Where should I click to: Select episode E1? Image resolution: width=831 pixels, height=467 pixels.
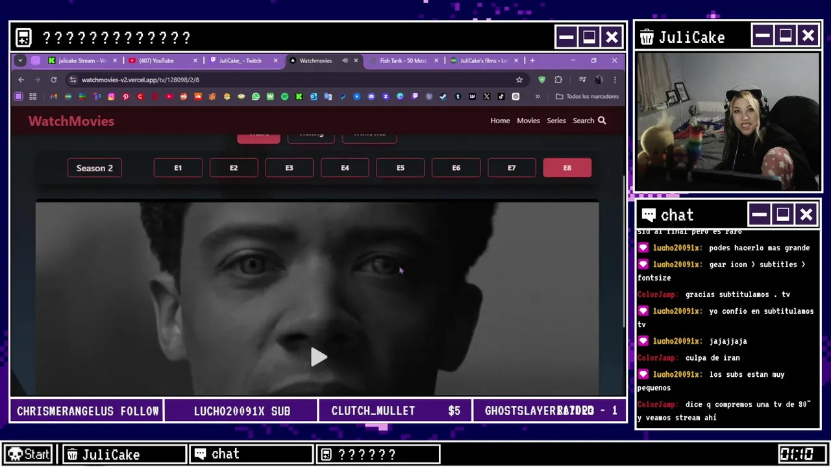point(178,168)
